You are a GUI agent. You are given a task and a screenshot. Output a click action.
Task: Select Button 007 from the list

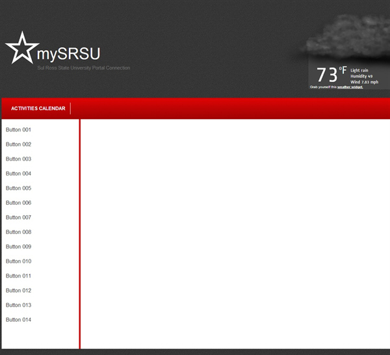19,218
